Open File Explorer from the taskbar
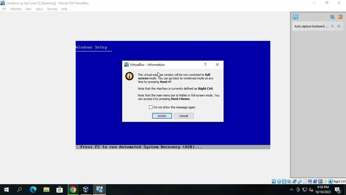 (46, 190)
